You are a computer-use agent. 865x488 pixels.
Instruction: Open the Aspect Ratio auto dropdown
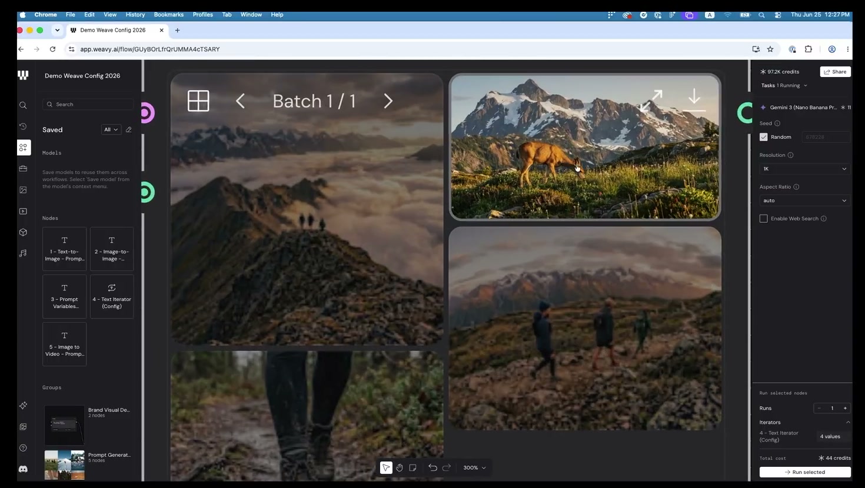tap(805, 200)
